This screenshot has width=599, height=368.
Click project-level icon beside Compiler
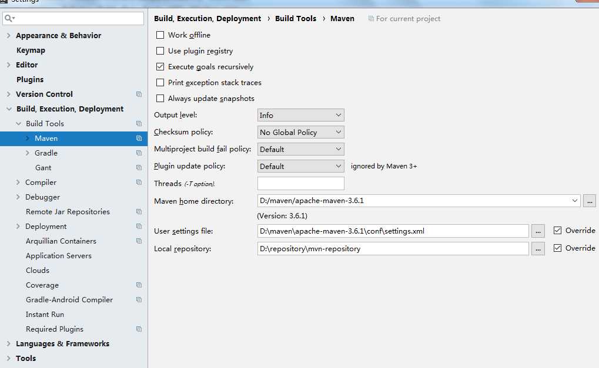pos(139,183)
